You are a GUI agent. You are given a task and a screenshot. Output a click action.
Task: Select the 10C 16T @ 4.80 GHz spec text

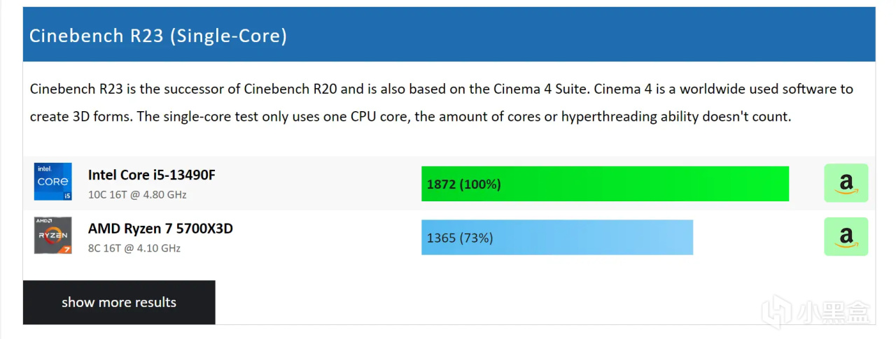[x=137, y=195]
